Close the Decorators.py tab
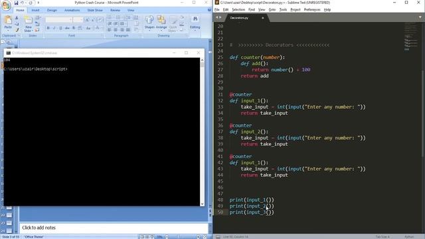 pyautogui.click(x=262, y=18)
